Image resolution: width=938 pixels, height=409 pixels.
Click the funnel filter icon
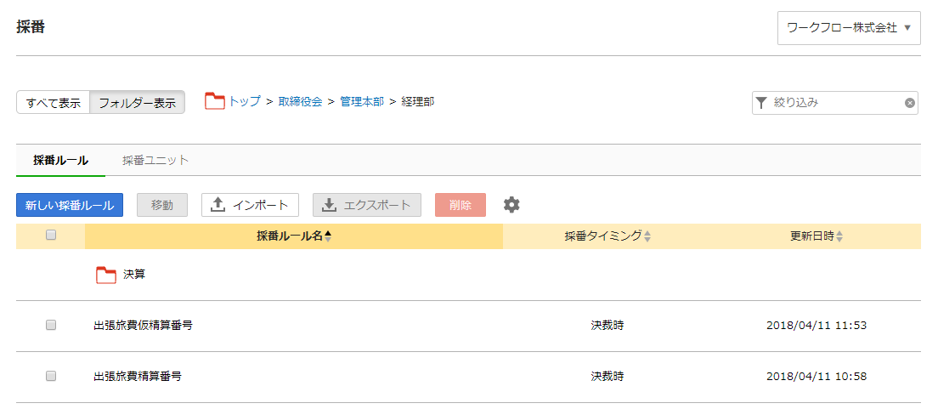(x=761, y=103)
